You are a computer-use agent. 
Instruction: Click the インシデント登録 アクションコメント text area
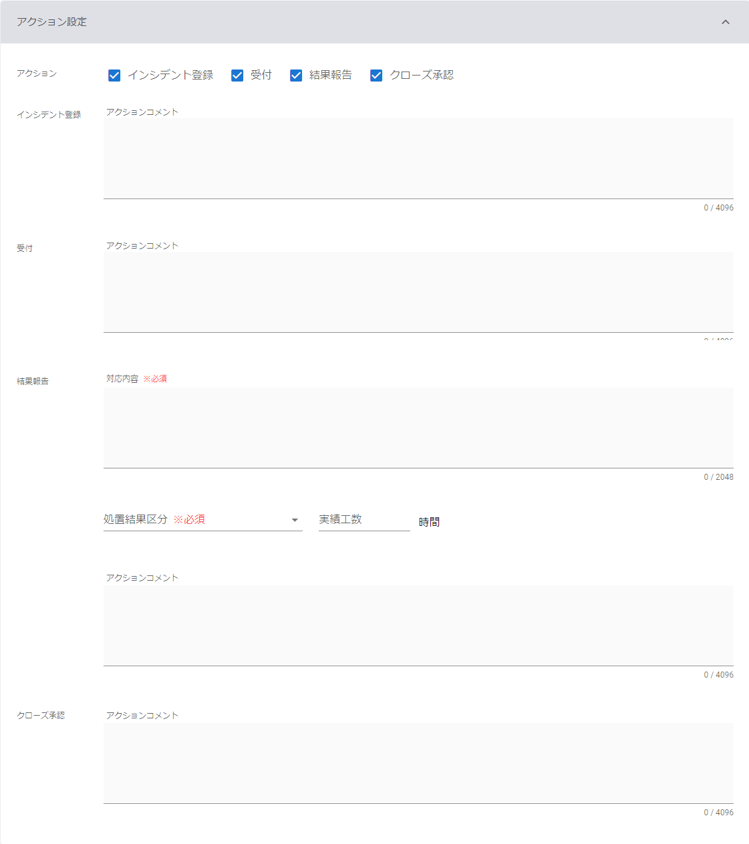click(x=418, y=158)
